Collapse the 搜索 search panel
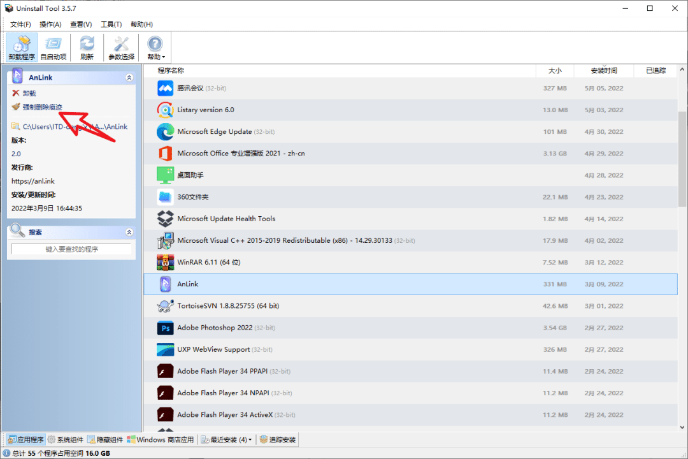The height and width of the screenshot is (459, 688). click(x=129, y=232)
